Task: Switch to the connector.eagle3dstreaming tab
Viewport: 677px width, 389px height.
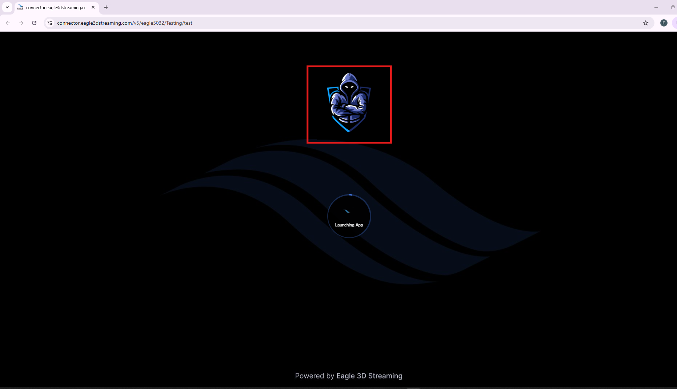Action: point(56,8)
